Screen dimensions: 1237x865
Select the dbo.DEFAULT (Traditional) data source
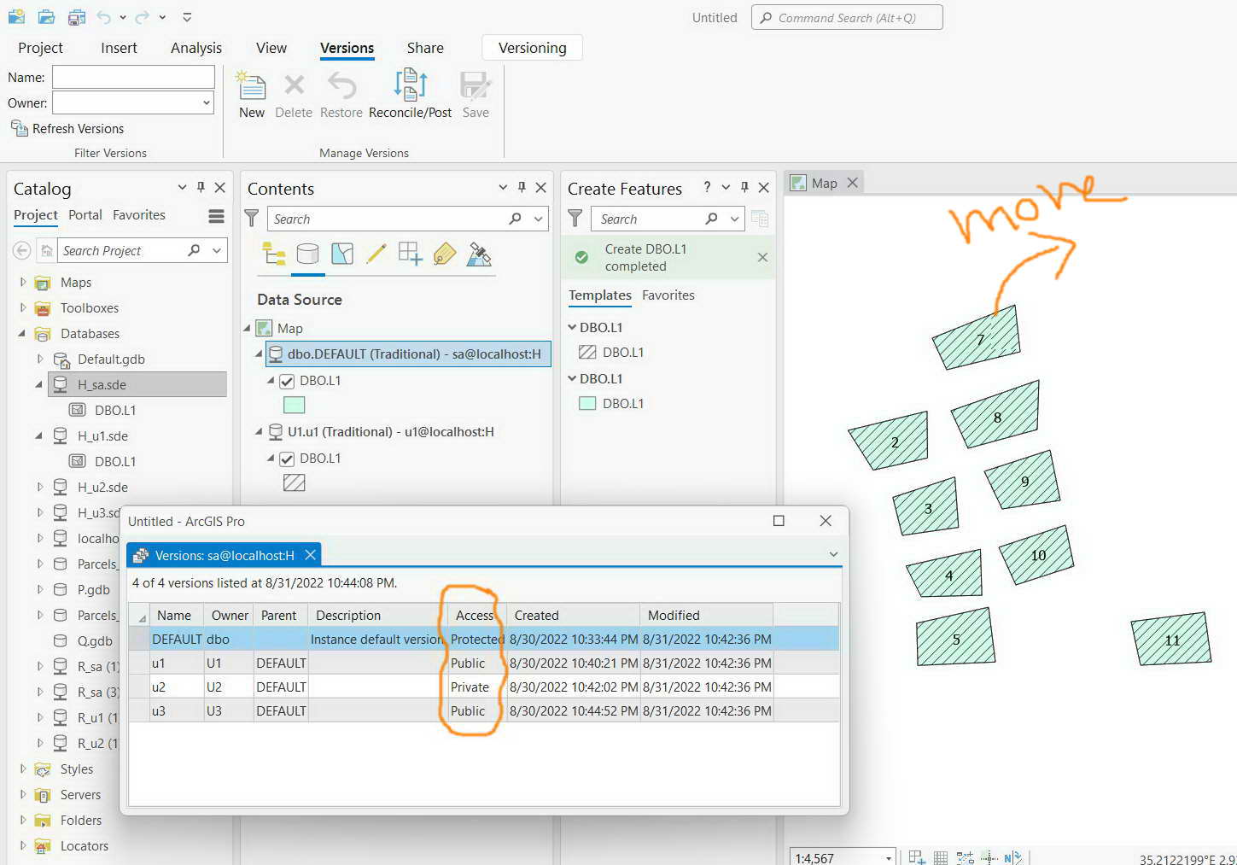408,354
